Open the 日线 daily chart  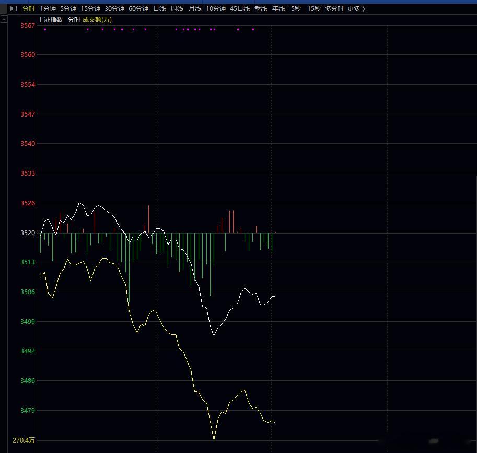pos(159,9)
